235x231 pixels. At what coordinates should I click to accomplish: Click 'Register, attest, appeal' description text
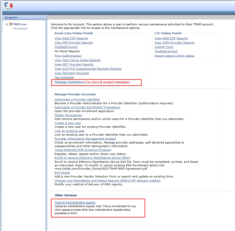(x=90, y=154)
